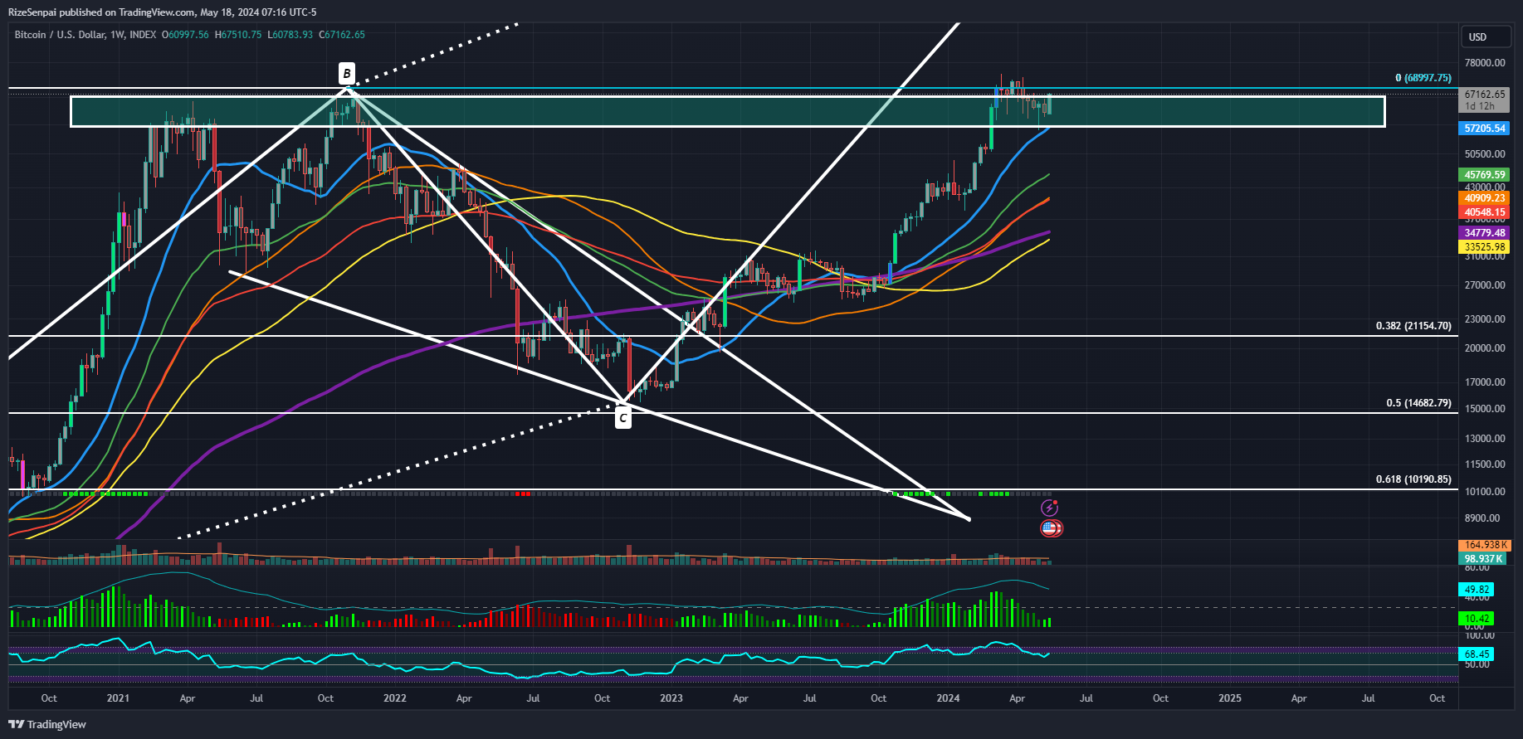The image size is (1523, 739).
Task: Click the 78000.00 price axis value
Action: 1485,63
